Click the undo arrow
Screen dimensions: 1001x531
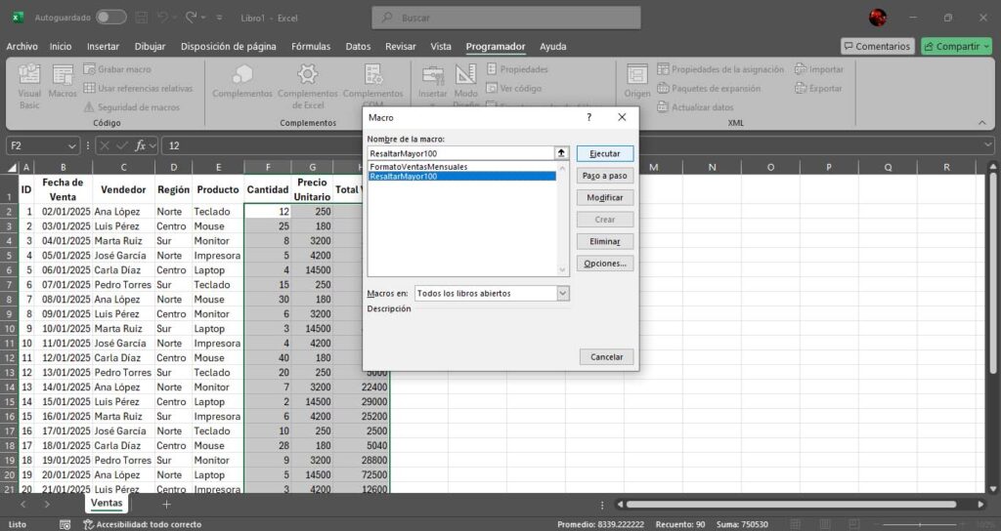point(163,18)
